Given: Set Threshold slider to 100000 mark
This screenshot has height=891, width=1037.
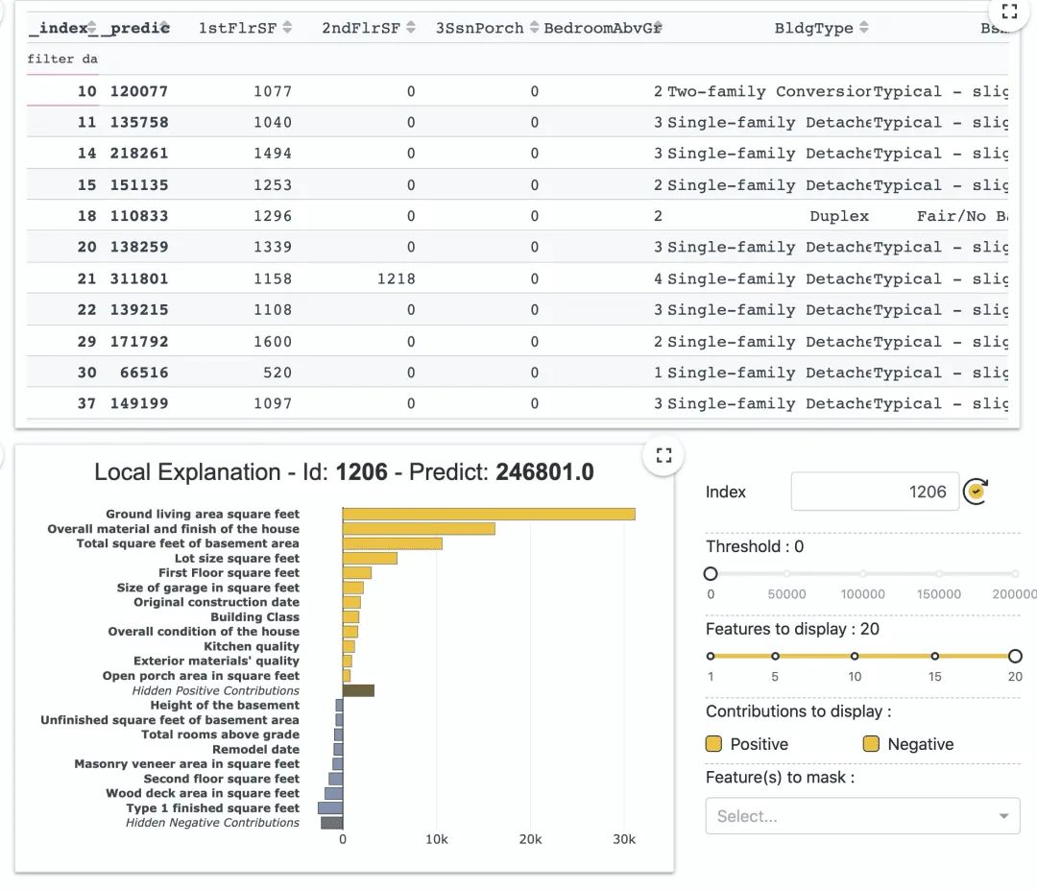Looking at the screenshot, I should click(x=862, y=573).
